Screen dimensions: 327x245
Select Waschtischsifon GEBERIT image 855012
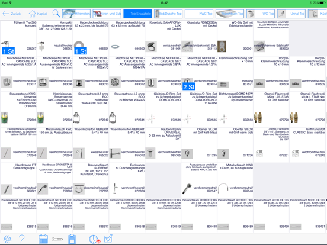coord(115,153)
